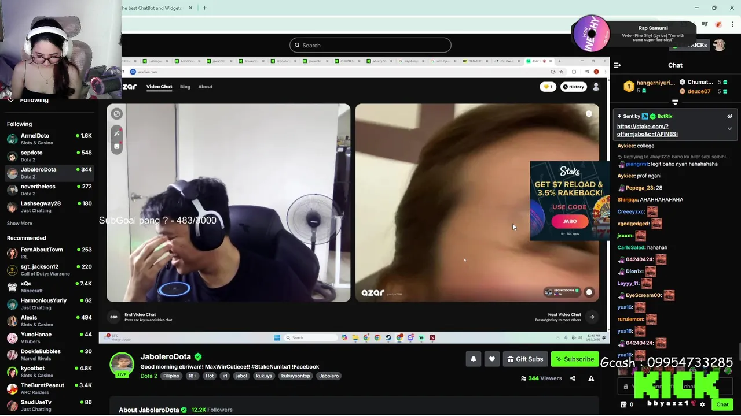Click the Azar face filter icon
This screenshot has width=741, height=416.
pos(117,147)
